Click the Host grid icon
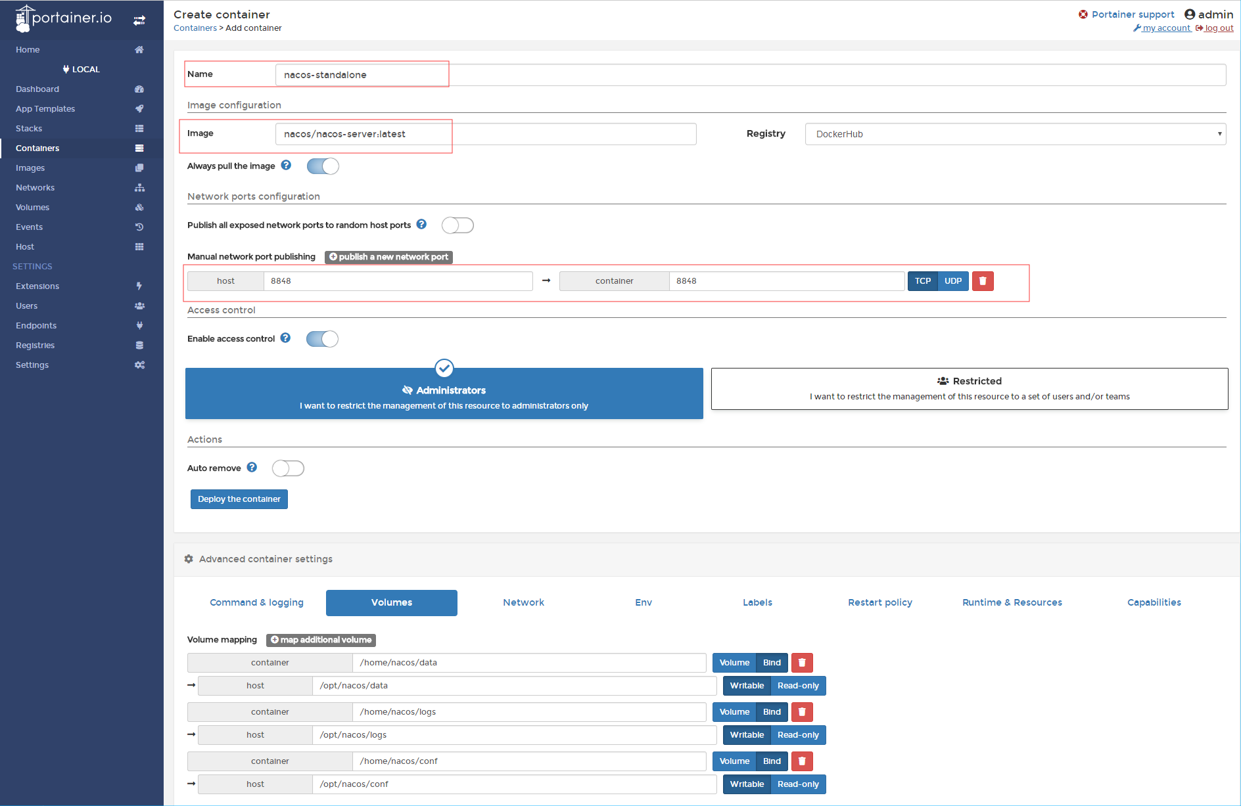 pyautogui.click(x=139, y=247)
